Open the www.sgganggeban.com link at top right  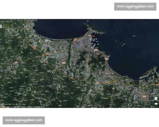coord(135,6)
